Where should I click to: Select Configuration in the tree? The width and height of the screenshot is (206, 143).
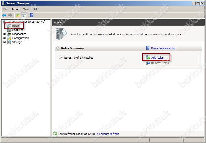point(20,38)
